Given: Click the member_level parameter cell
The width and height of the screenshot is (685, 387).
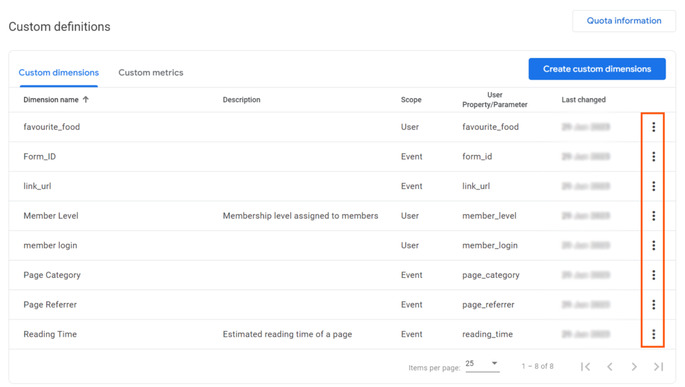Looking at the screenshot, I should (489, 215).
